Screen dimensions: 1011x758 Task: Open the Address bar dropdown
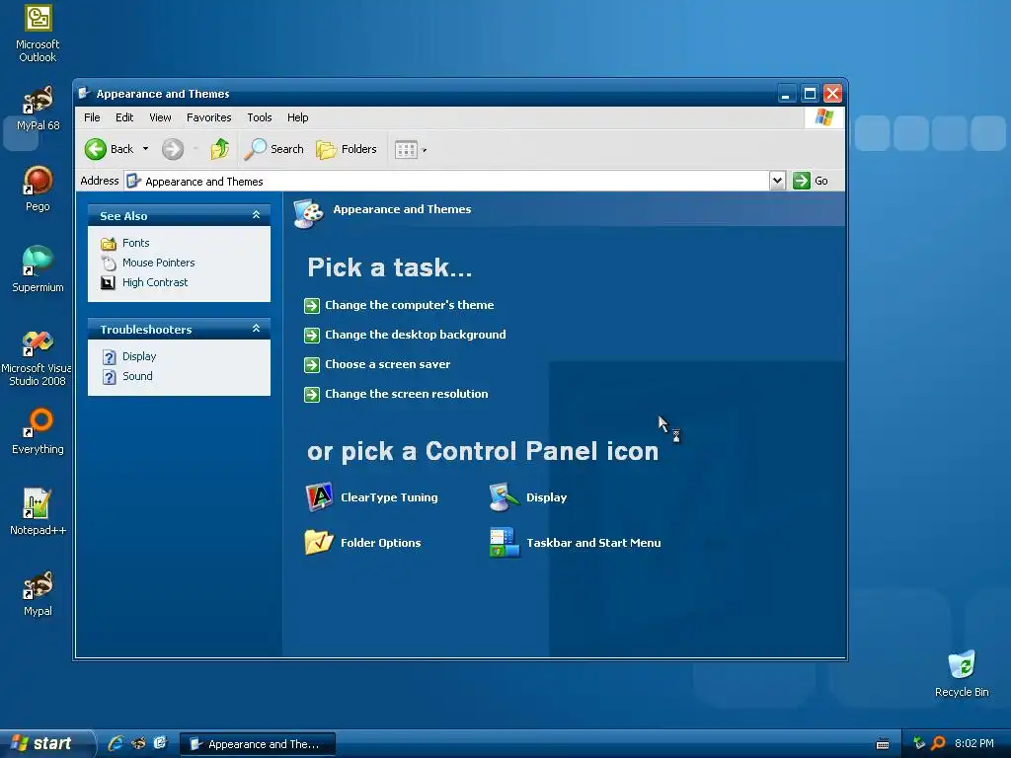[777, 181]
